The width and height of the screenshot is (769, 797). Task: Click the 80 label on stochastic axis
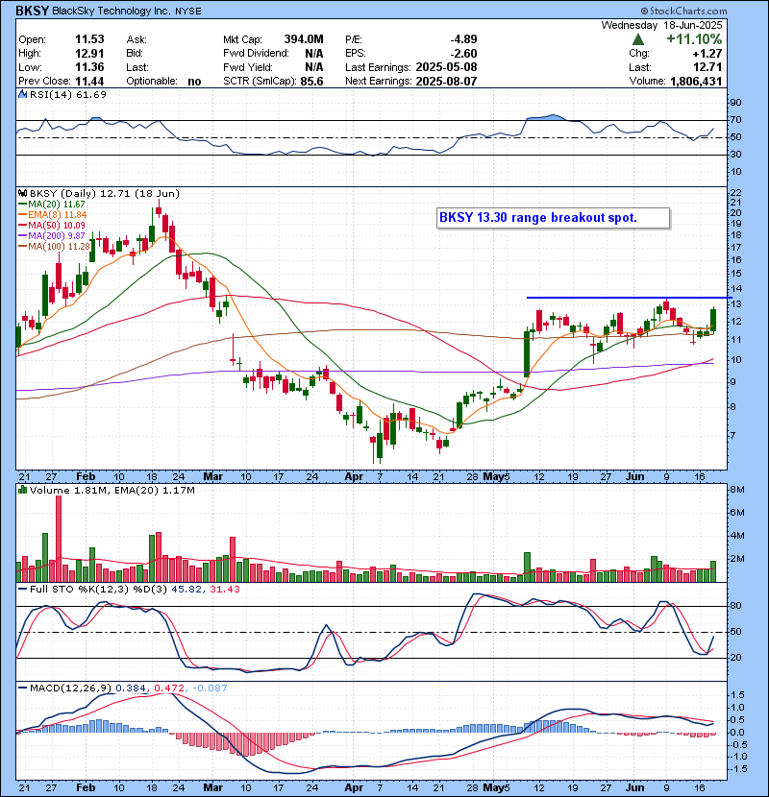click(736, 606)
